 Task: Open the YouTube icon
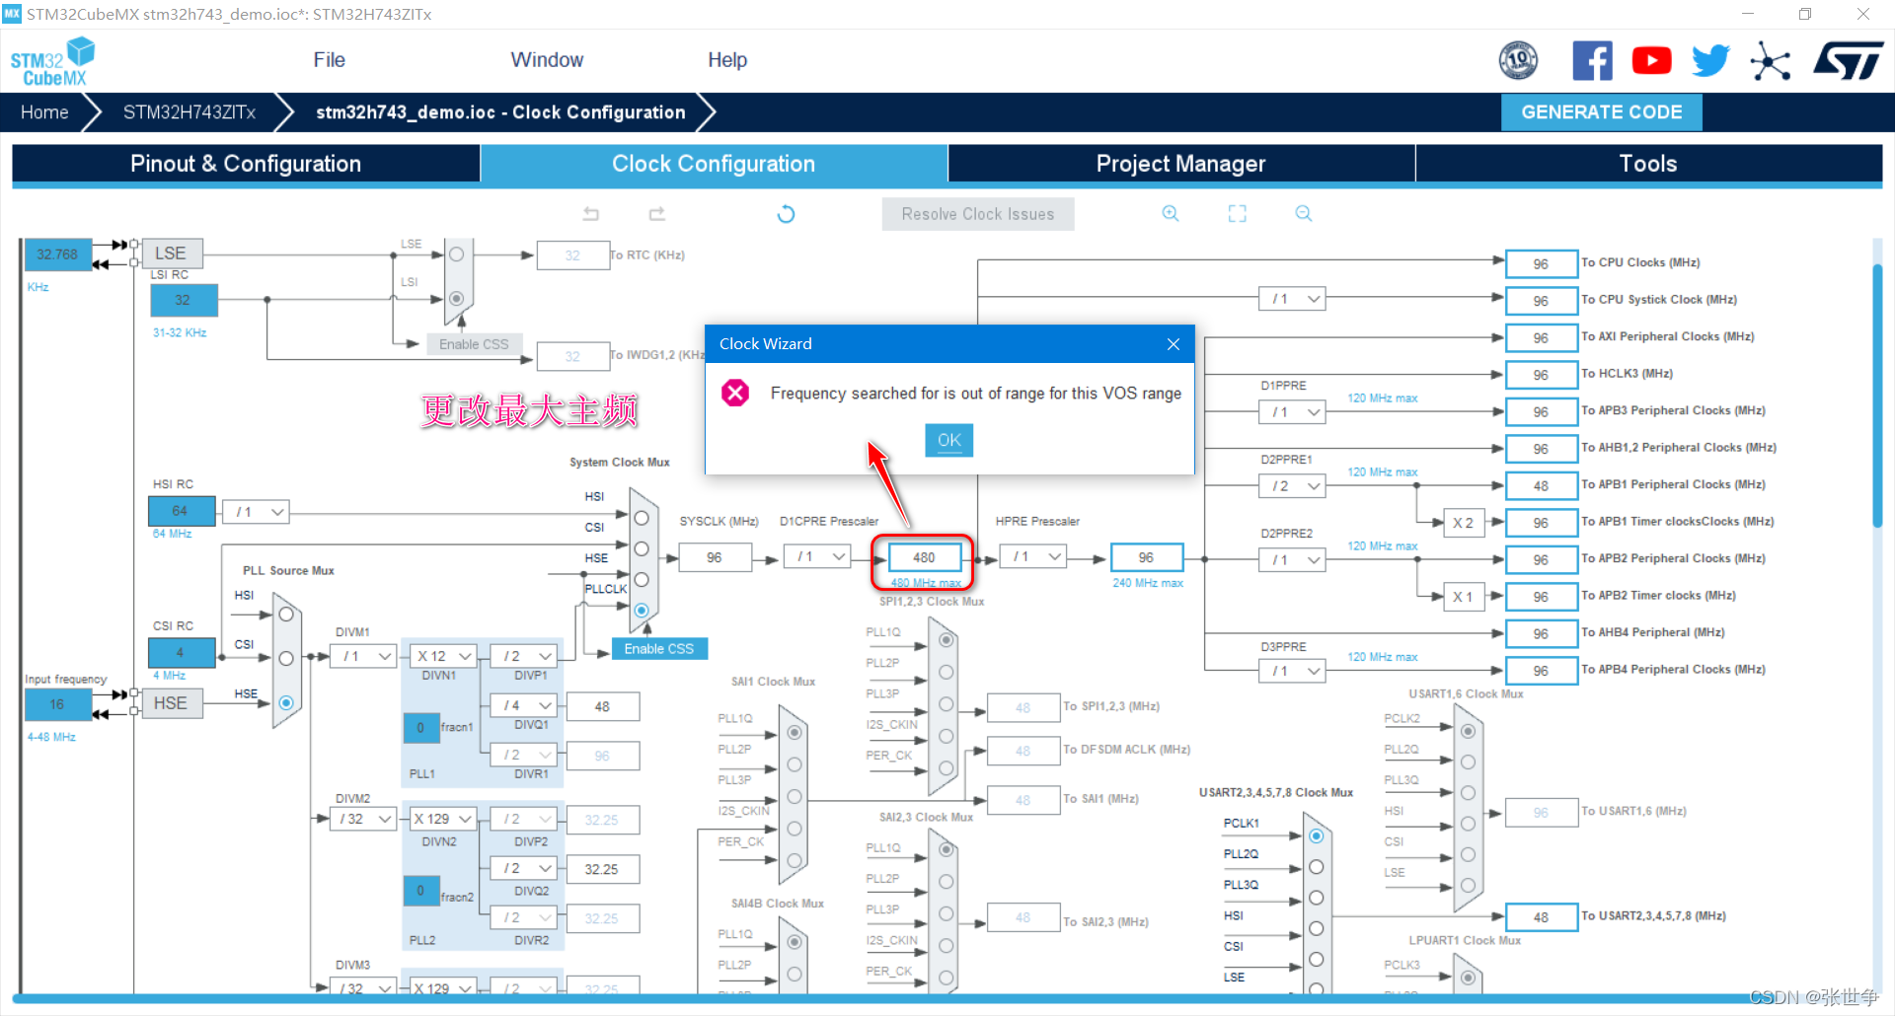point(1651,60)
